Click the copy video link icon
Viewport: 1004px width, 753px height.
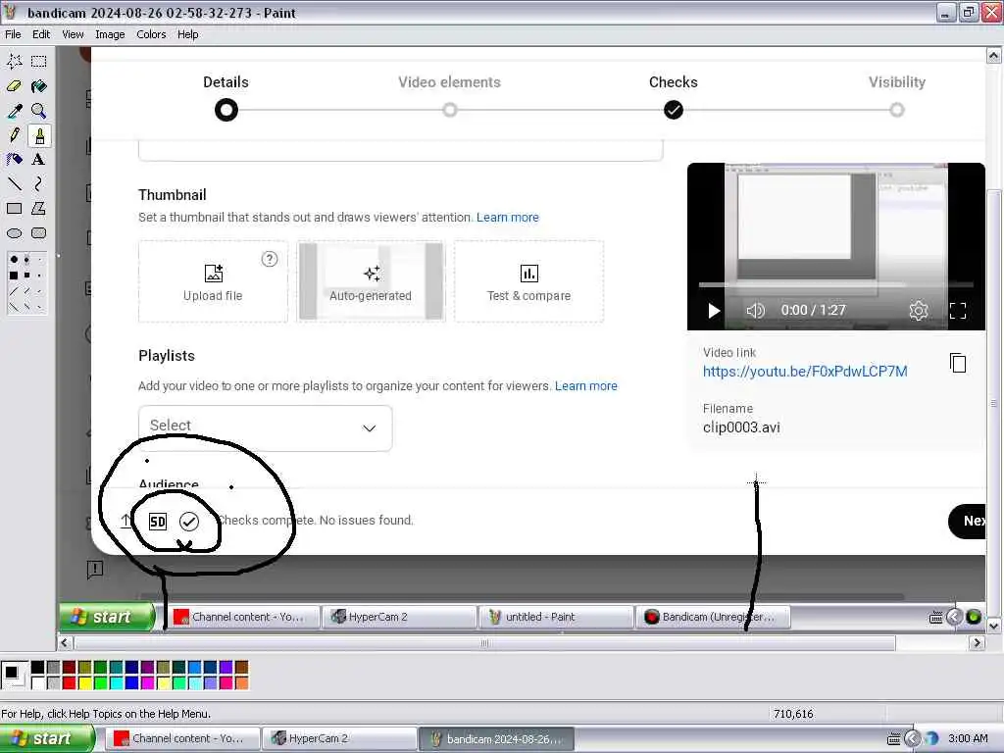tap(957, 363)
